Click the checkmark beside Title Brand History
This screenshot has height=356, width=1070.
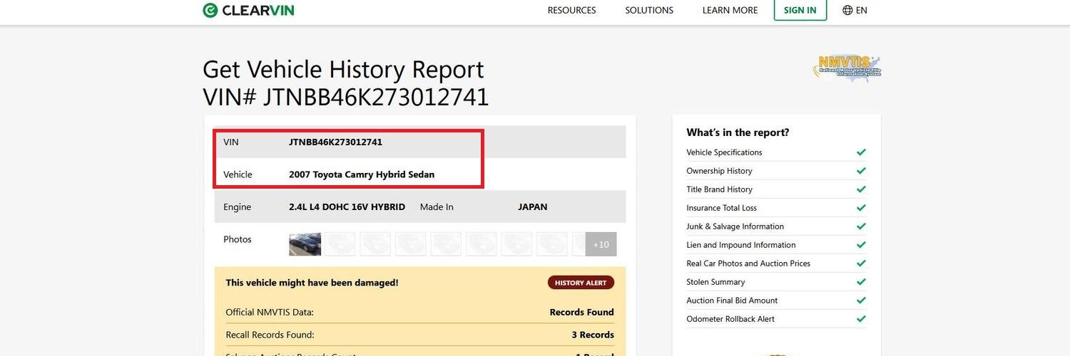click(x=861, y=189)
